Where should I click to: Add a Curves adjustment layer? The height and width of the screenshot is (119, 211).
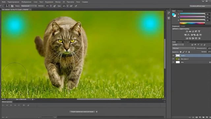pos(193,31)
